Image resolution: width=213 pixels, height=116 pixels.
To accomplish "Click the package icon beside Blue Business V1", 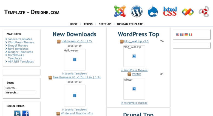I will coord(50,78).
